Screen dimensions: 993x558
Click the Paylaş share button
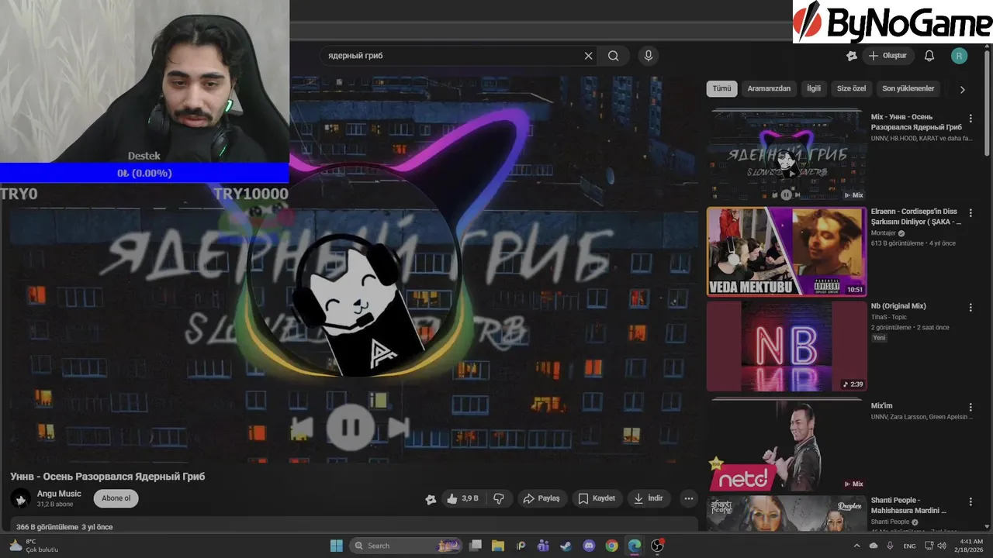[541, 498]
